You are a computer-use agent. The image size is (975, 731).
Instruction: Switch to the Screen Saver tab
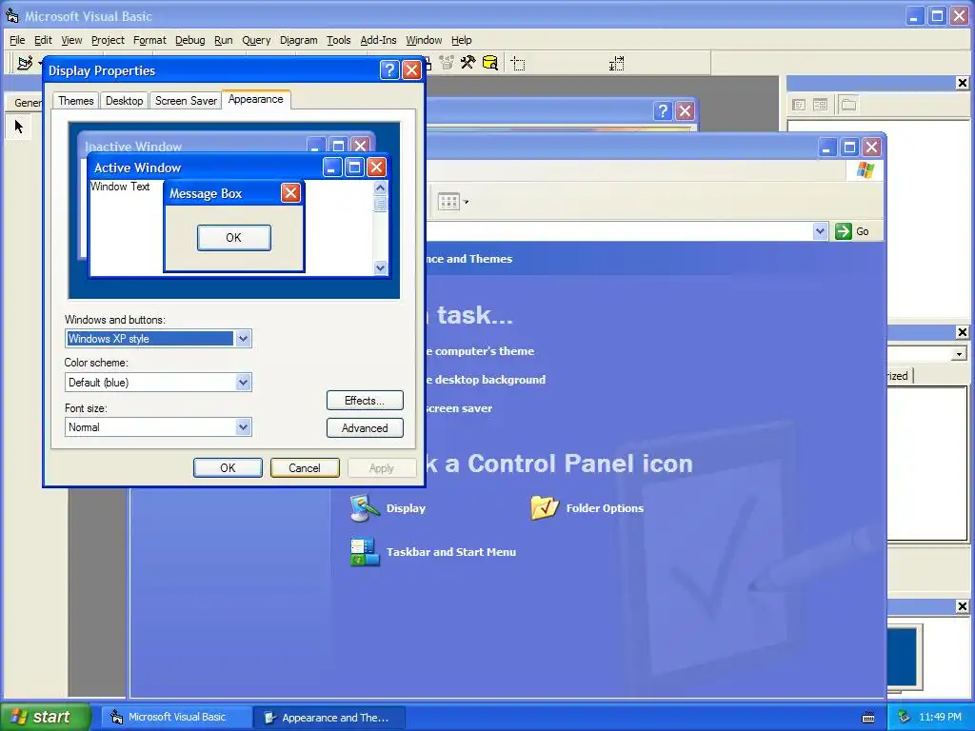click(186, 101)
